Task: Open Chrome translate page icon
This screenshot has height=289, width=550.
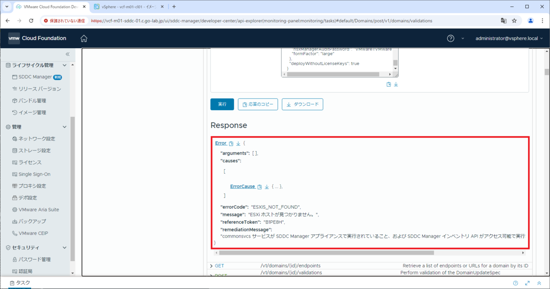Action: 504,21
